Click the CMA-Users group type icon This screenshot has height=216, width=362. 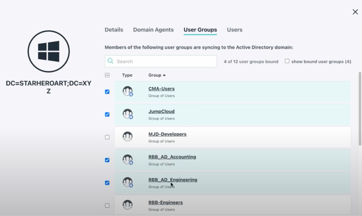point(128,91)
